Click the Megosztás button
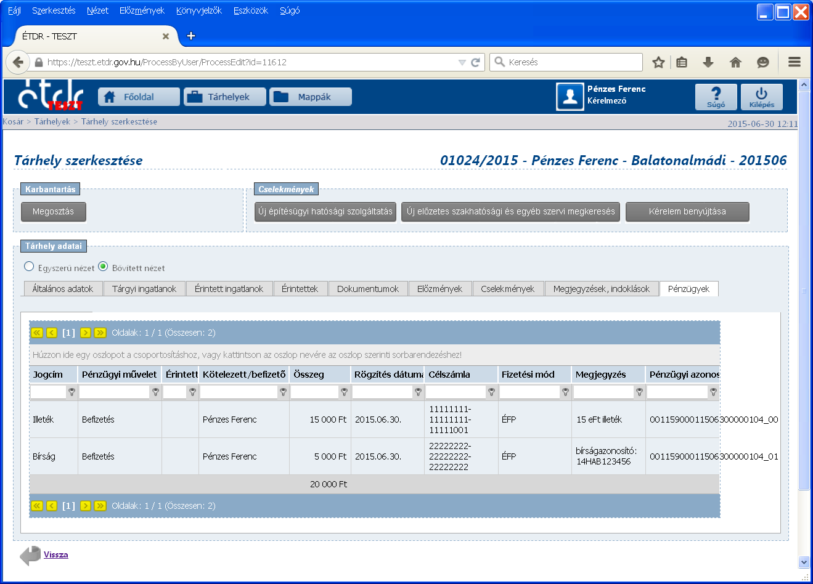Viewport: 813px width, 584px height. 54,211
